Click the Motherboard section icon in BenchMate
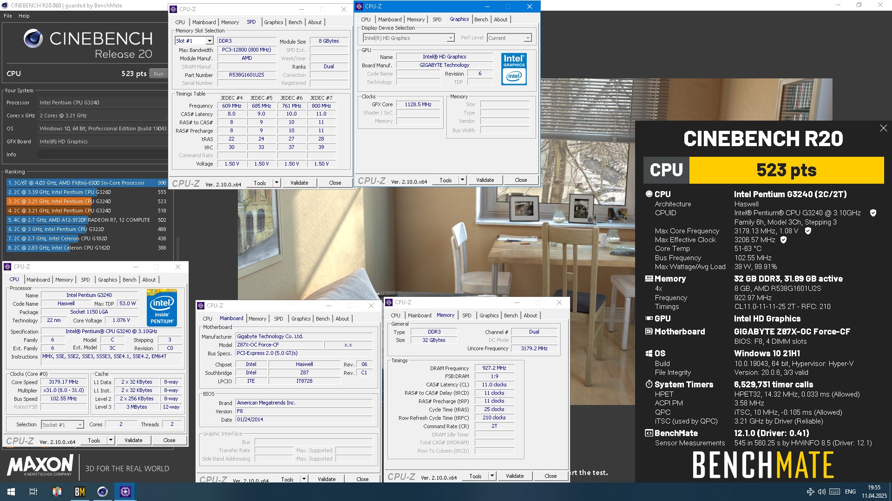Viewport: 892px width, 501px height. click(649, 331)
